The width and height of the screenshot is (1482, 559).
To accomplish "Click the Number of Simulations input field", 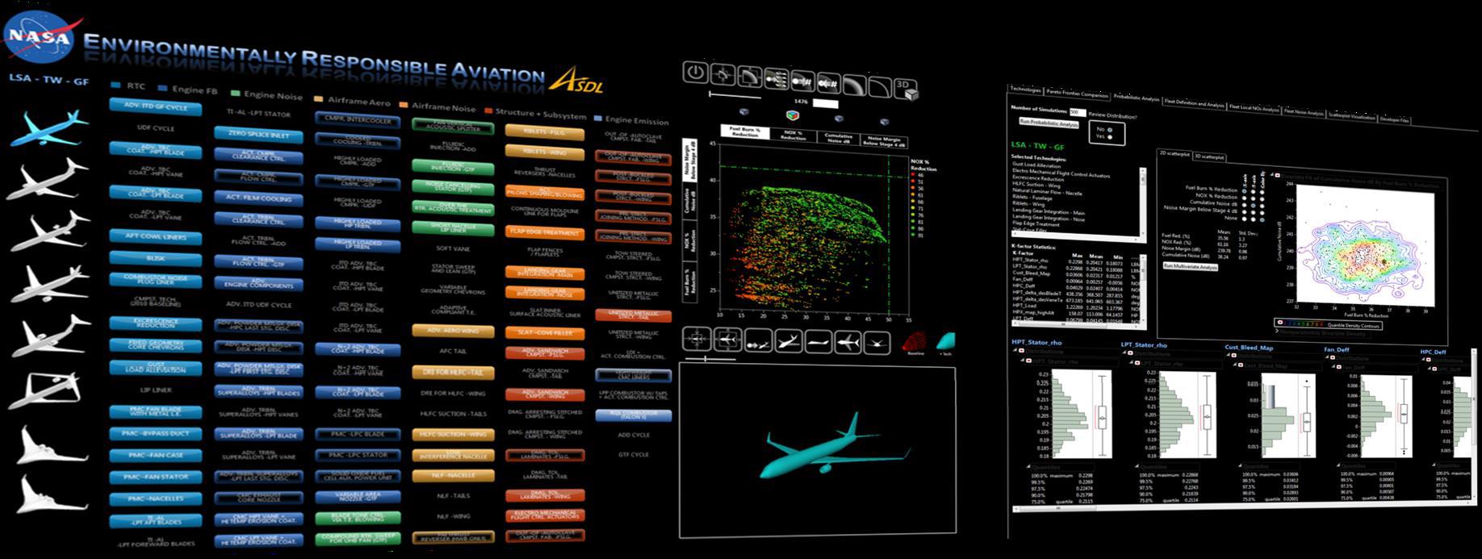I will pyautogui.click(x=1077, y=112).
